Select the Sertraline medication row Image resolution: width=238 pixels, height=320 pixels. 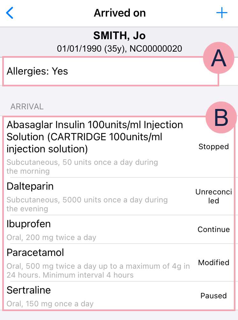tap(119, 296)
